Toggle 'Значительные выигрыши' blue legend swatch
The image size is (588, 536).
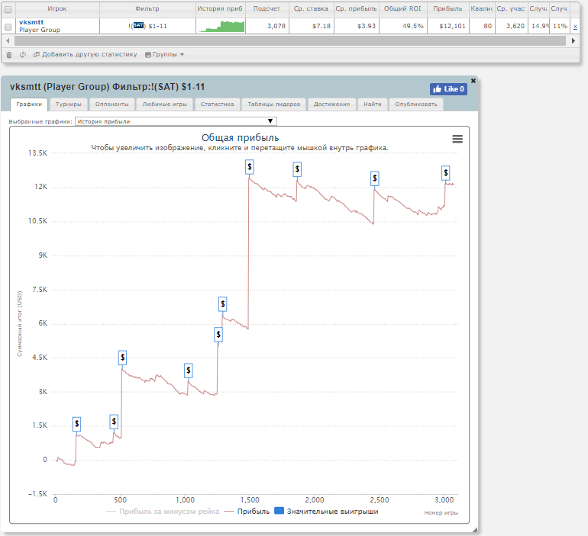279,512
